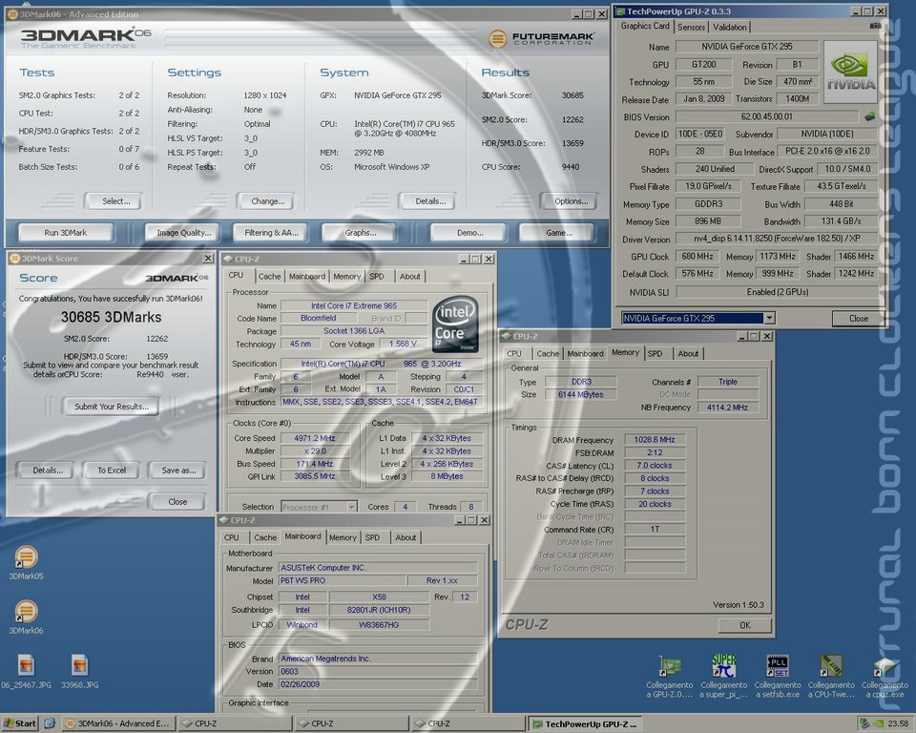Viewport: 916px width, 733px height.
Task: Click Run 3DMark button
Action: 66,233
